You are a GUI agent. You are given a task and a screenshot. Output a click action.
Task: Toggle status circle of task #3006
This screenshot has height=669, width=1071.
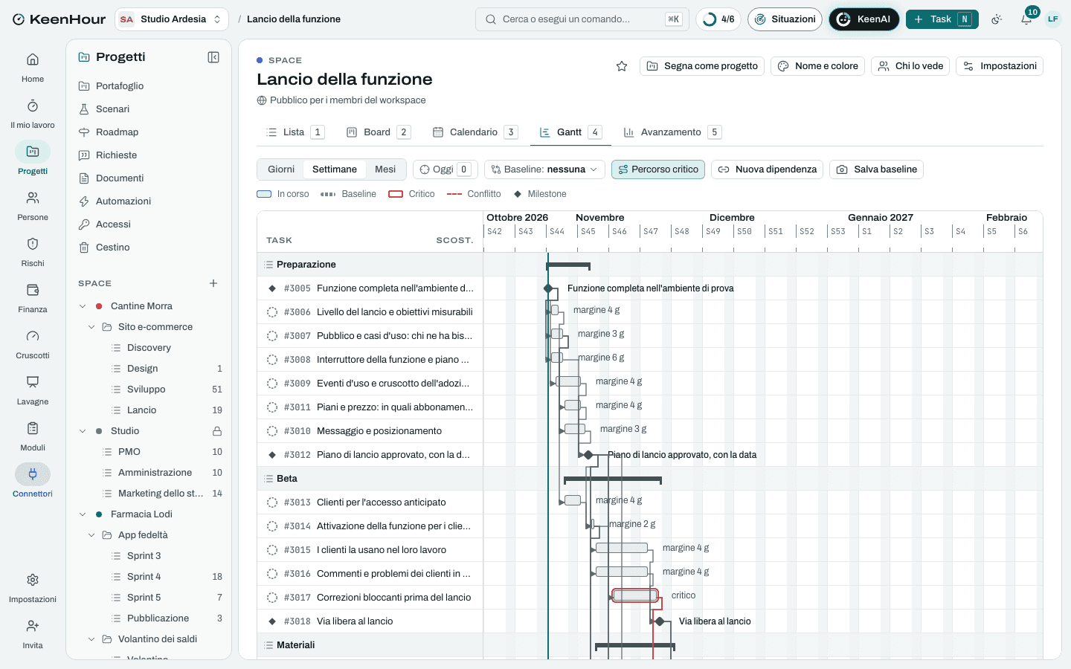(272, 312)
